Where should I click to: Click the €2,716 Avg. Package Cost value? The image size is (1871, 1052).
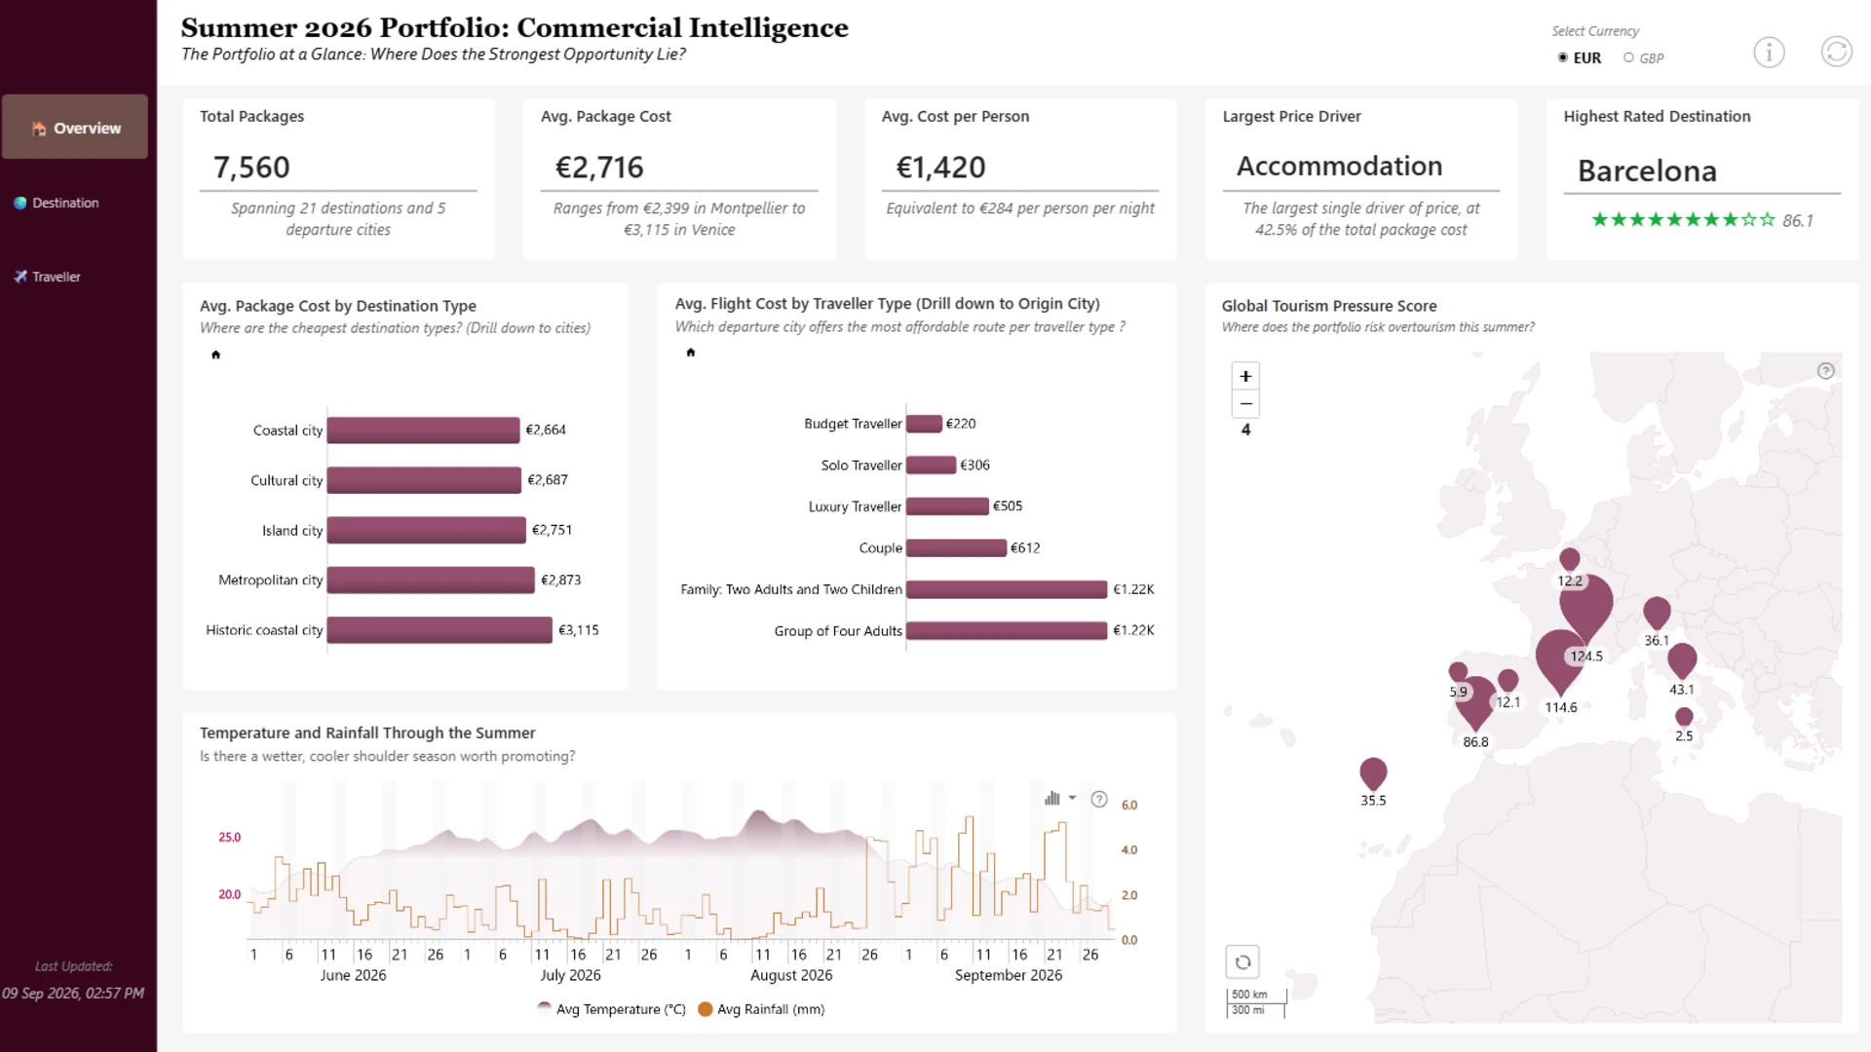(599, 168)
